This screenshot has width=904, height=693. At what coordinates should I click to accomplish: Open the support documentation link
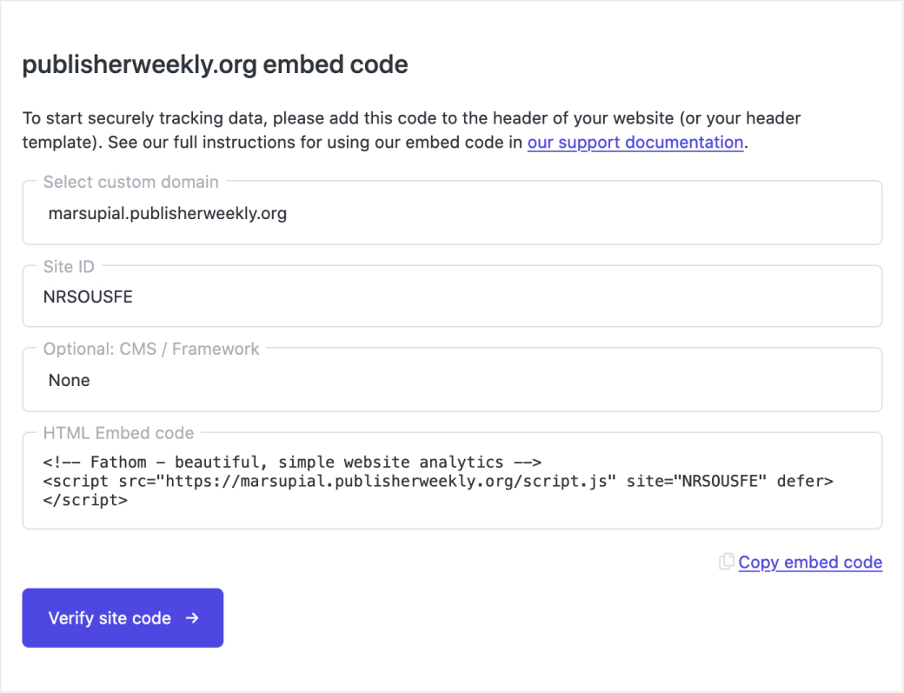635,143
